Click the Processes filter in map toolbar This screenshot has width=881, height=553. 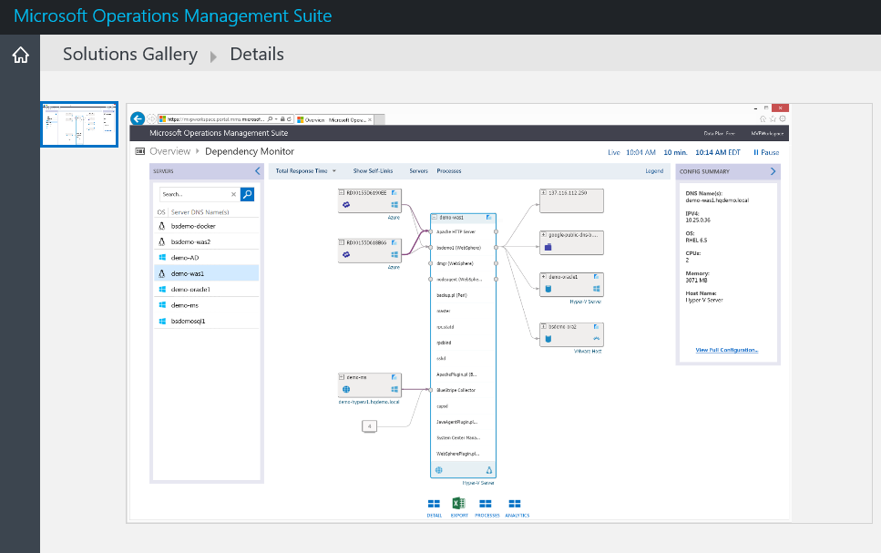(449, 171)
